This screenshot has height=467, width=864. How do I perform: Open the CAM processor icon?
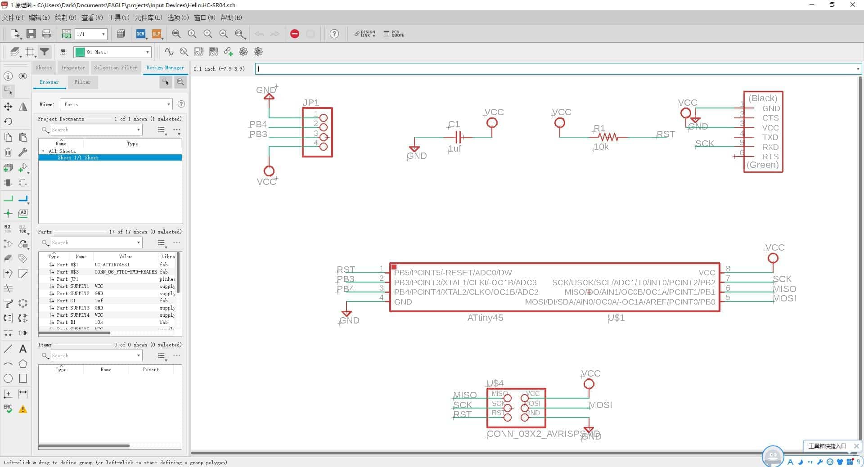(x=121, y=34)
